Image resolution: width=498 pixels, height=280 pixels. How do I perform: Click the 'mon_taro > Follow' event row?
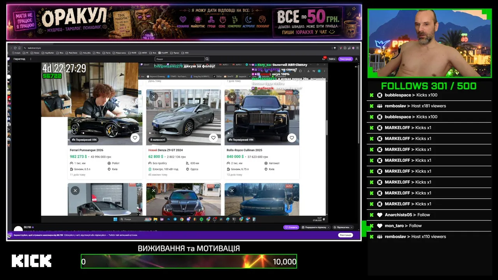[x=429, y=226]
